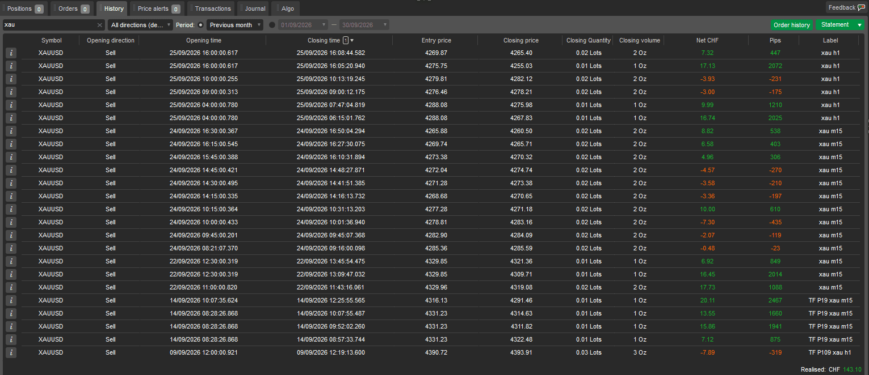Image resolution: width=869 pixels, height=375 pixels.
Task: Open info for trade closed 24/09/2026 14:41:51
Action: coord(11,183)
